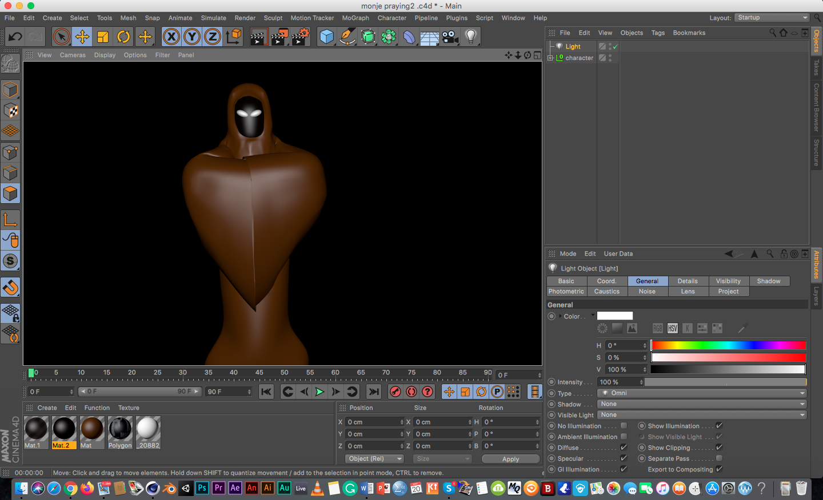
Task: Click the Undo arrow icon
Action: pyautogui.click(x=15, y=37)
